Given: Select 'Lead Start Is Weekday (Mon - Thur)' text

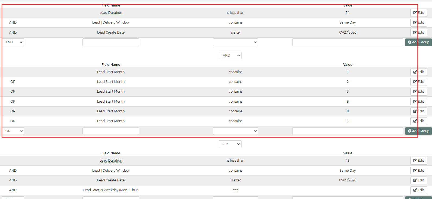Looking at the screenshot, I should point(111,190).
